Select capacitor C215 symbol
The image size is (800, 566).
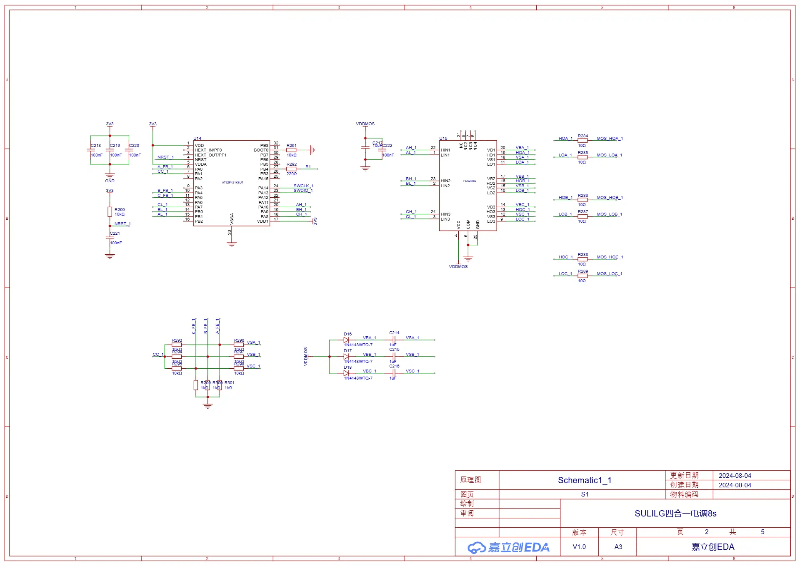coord(393,357)
